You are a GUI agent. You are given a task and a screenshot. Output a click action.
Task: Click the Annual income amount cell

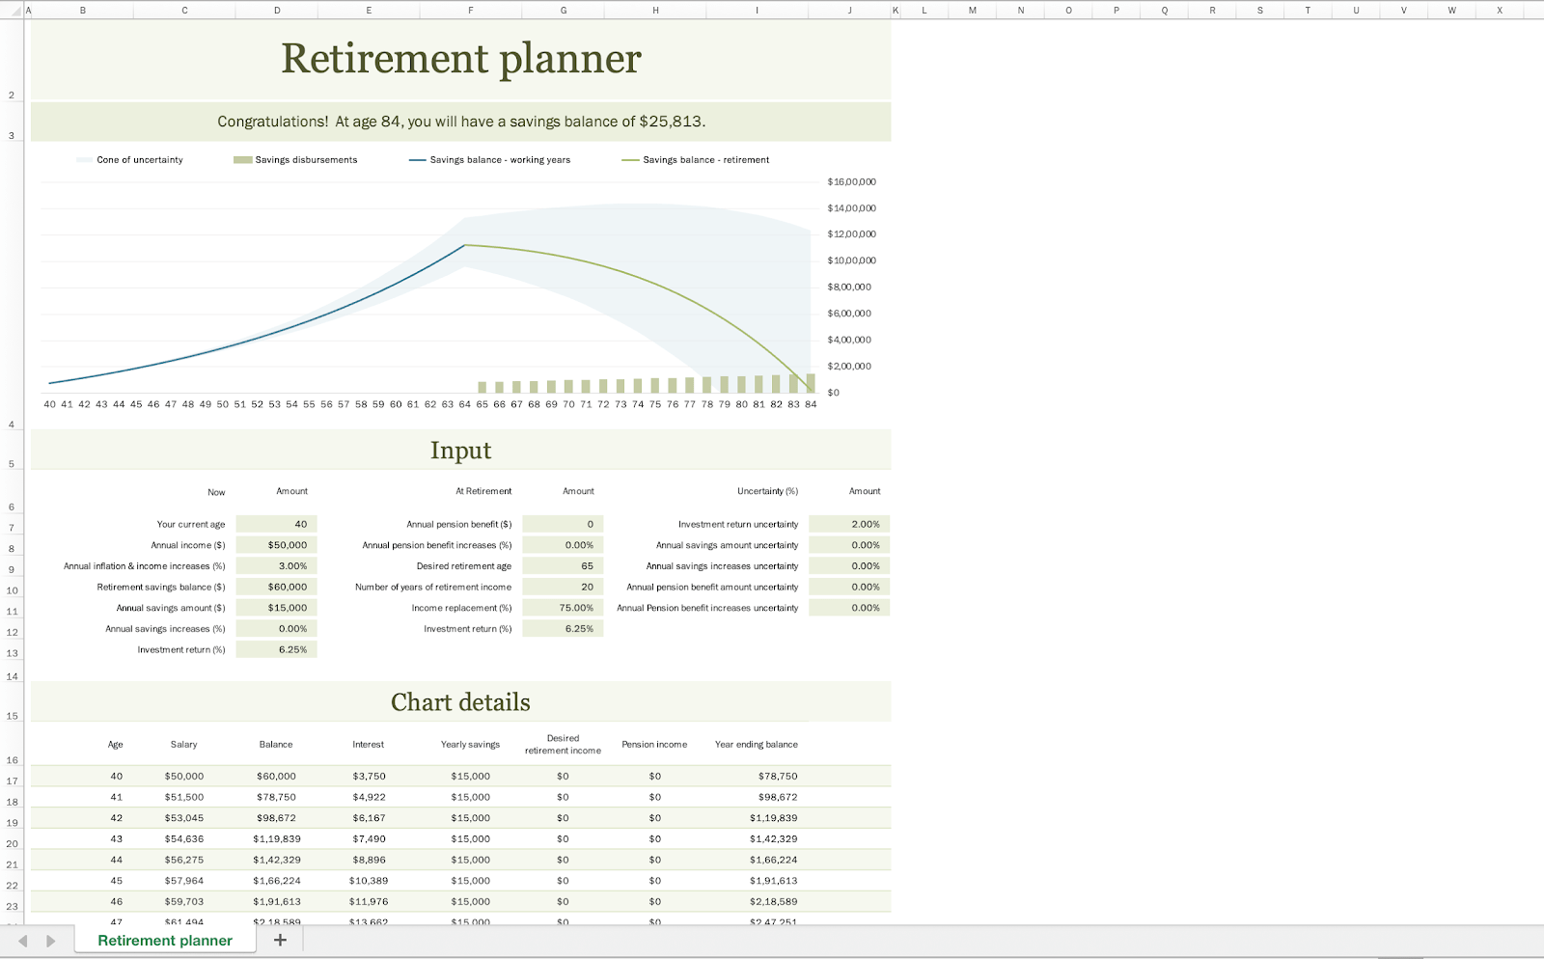click(x=277, y=545)
